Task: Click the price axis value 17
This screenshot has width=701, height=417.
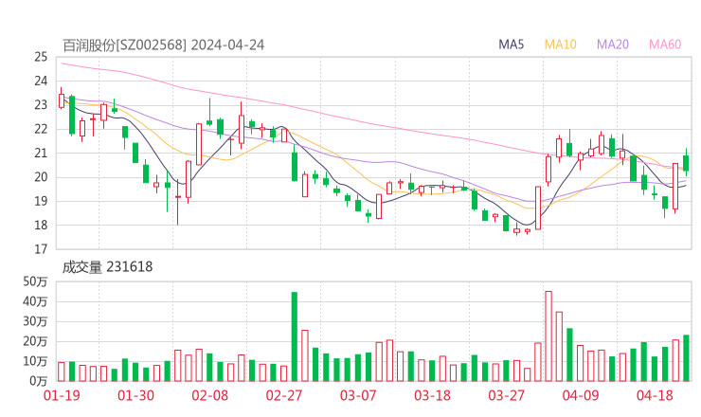Action: (41, 249)
